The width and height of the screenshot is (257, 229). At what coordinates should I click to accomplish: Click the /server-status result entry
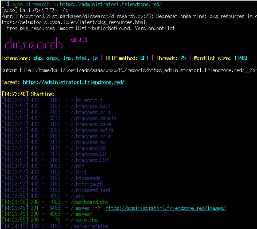tap(89, 226)
